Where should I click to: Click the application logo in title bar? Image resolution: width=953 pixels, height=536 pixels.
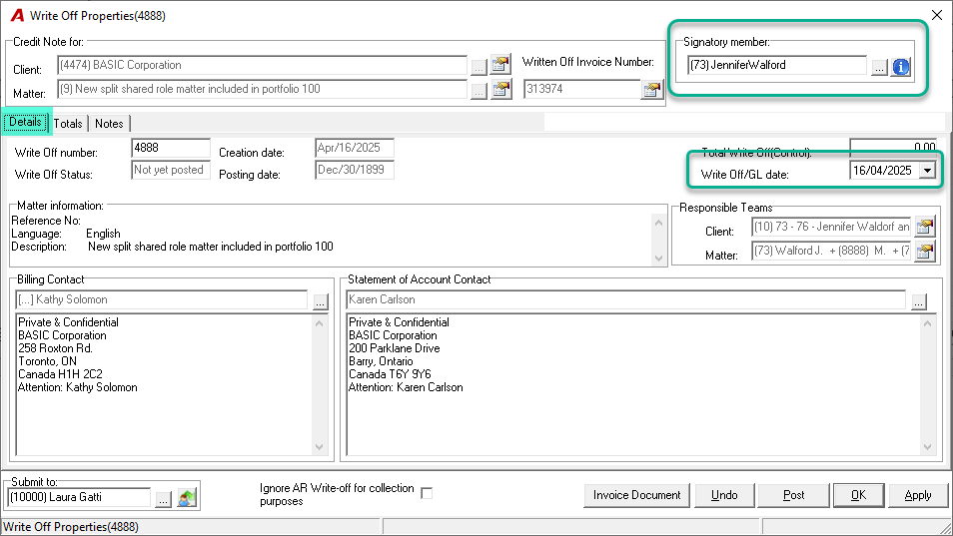click(18, 15)
